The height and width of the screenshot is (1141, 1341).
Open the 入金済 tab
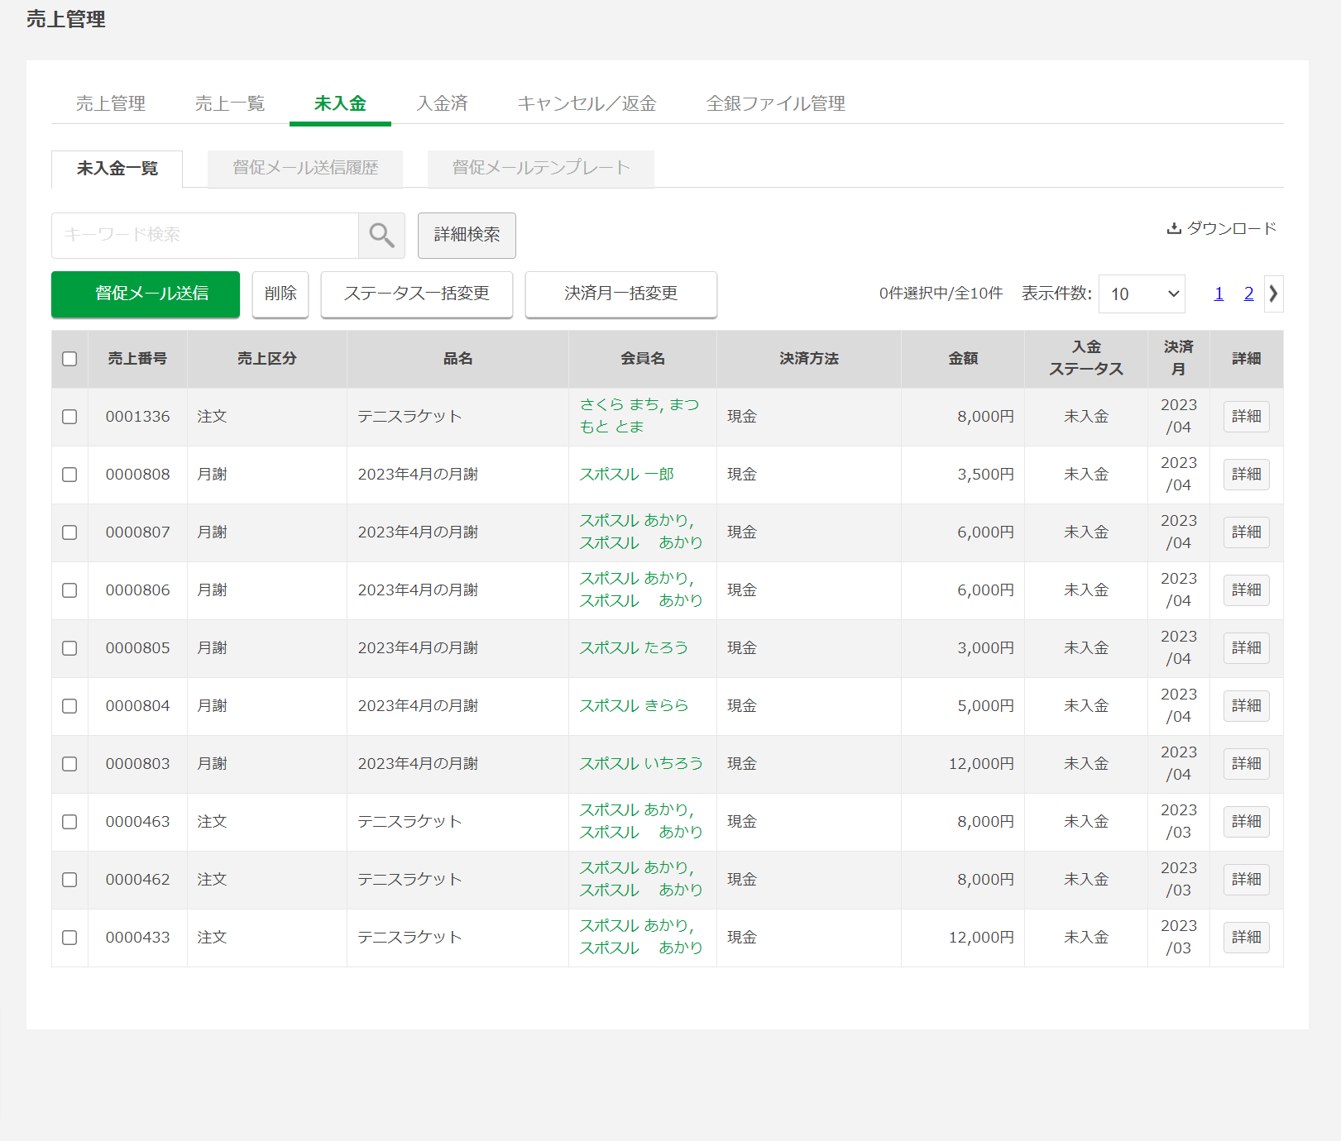(x=443, y=103)
